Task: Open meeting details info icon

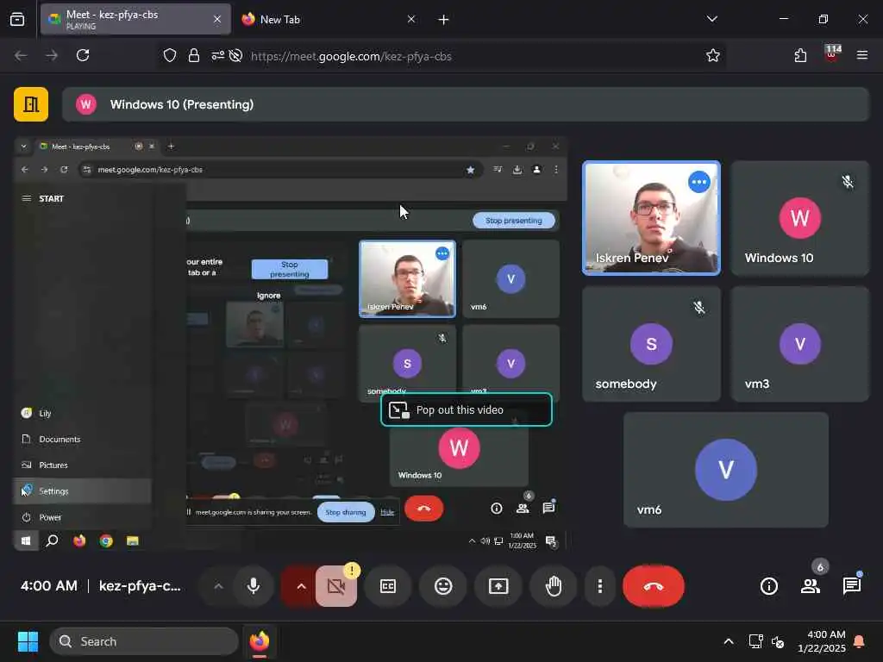Action: 768,586
